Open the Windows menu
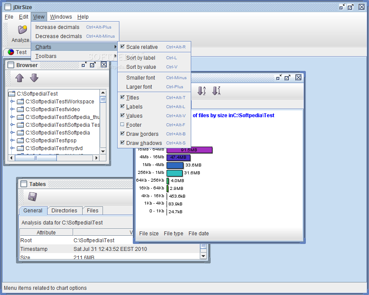The width and height of the screenshot is (369, 295). (61, 17)
